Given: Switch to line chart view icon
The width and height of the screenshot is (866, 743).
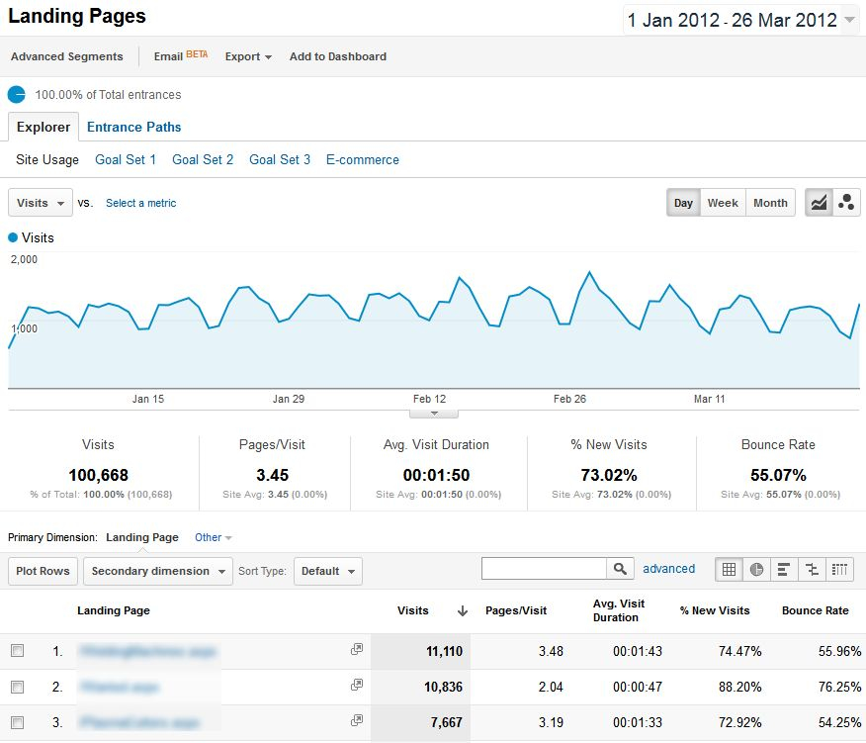Looking at the screenshot, I should (x=819, y=203).
